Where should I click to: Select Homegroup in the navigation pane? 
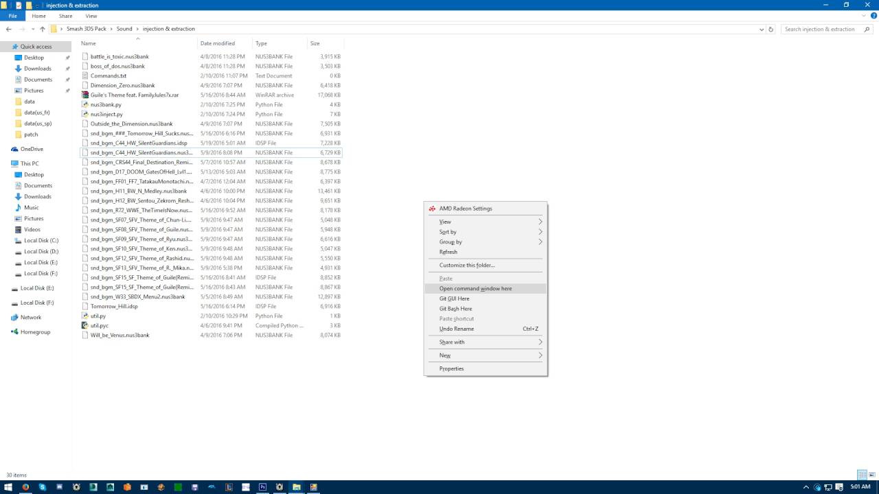pos(35,331)
